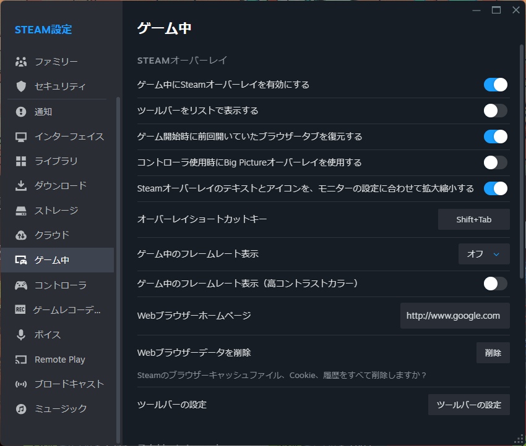Select ゲームレコーデ... label in sidebar

click(x=66, y=310)
